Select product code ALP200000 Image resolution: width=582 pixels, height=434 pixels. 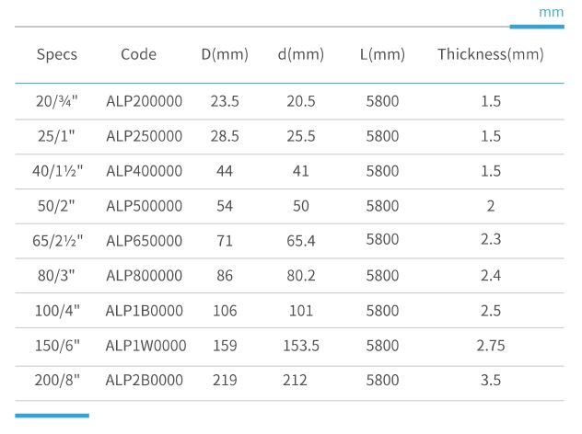[x=144, y=101]
